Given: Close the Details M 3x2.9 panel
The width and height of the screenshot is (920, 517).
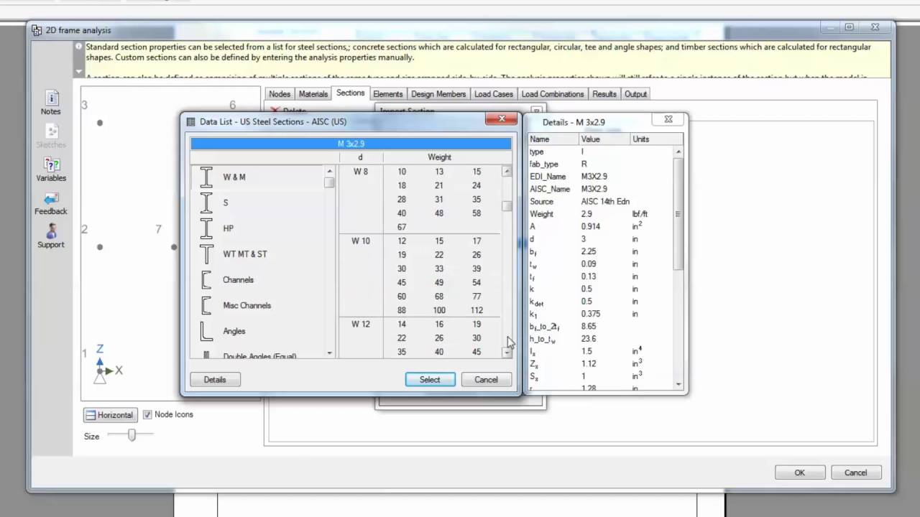Looking at the screenshot, I should tap(668, 119).
